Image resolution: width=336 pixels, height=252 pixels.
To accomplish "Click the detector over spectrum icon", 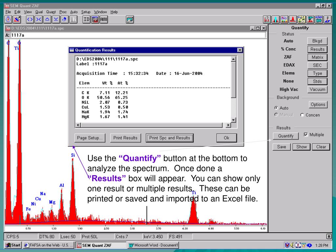I will pos(310,19).
